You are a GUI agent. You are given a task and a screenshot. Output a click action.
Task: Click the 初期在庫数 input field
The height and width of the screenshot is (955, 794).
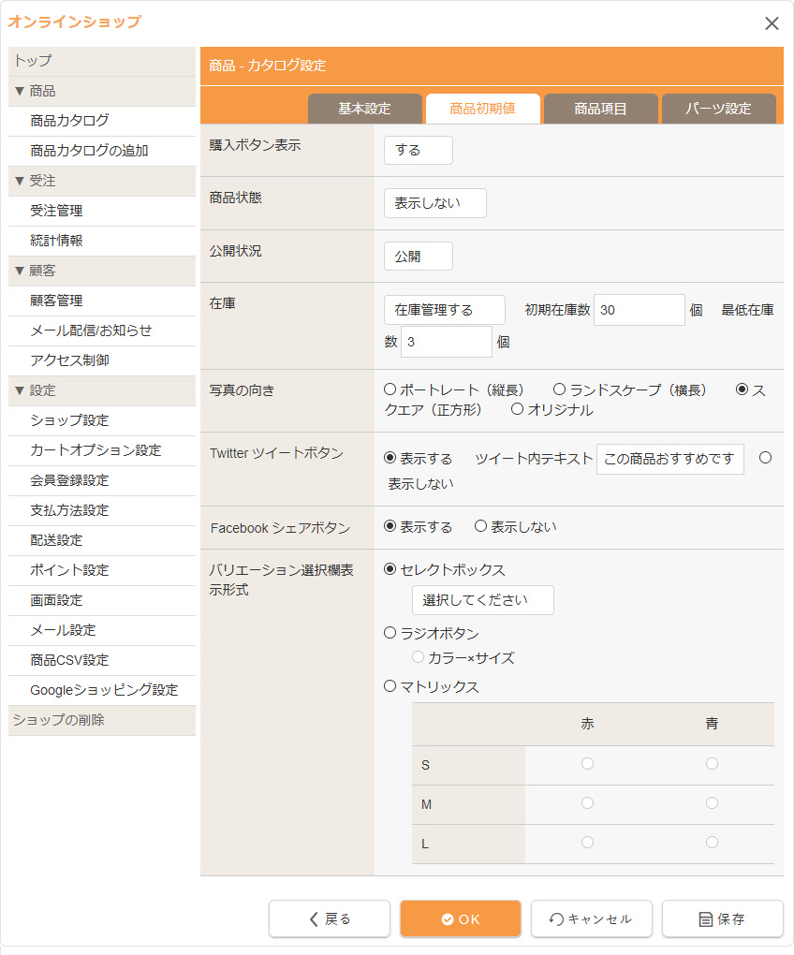tap(639, 310)
